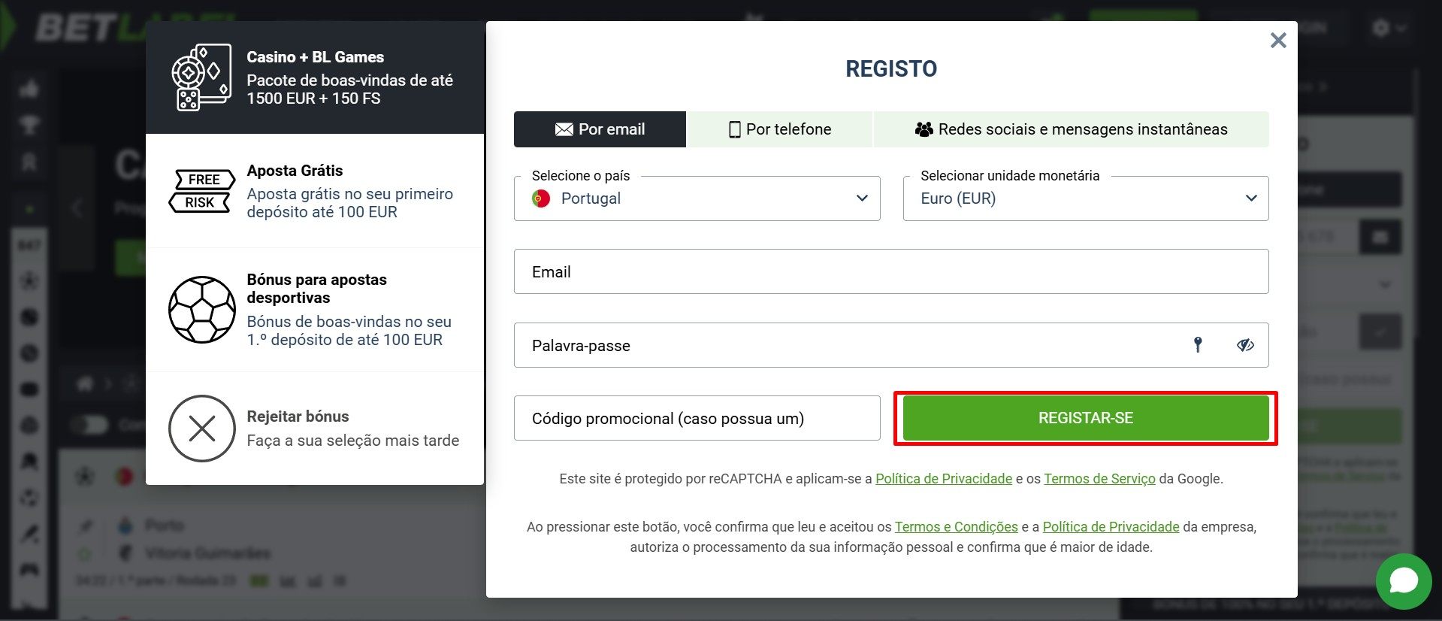Click the Palavra-passe password field

tap(842, 345)
